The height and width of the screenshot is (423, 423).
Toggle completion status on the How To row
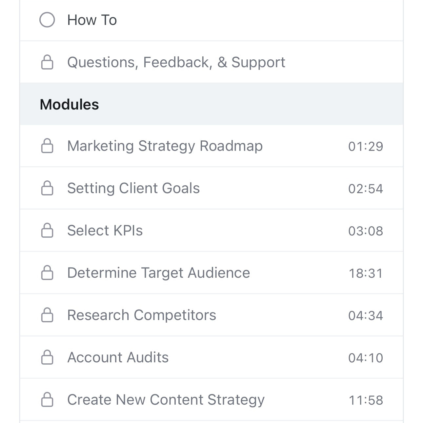[48, 20]
